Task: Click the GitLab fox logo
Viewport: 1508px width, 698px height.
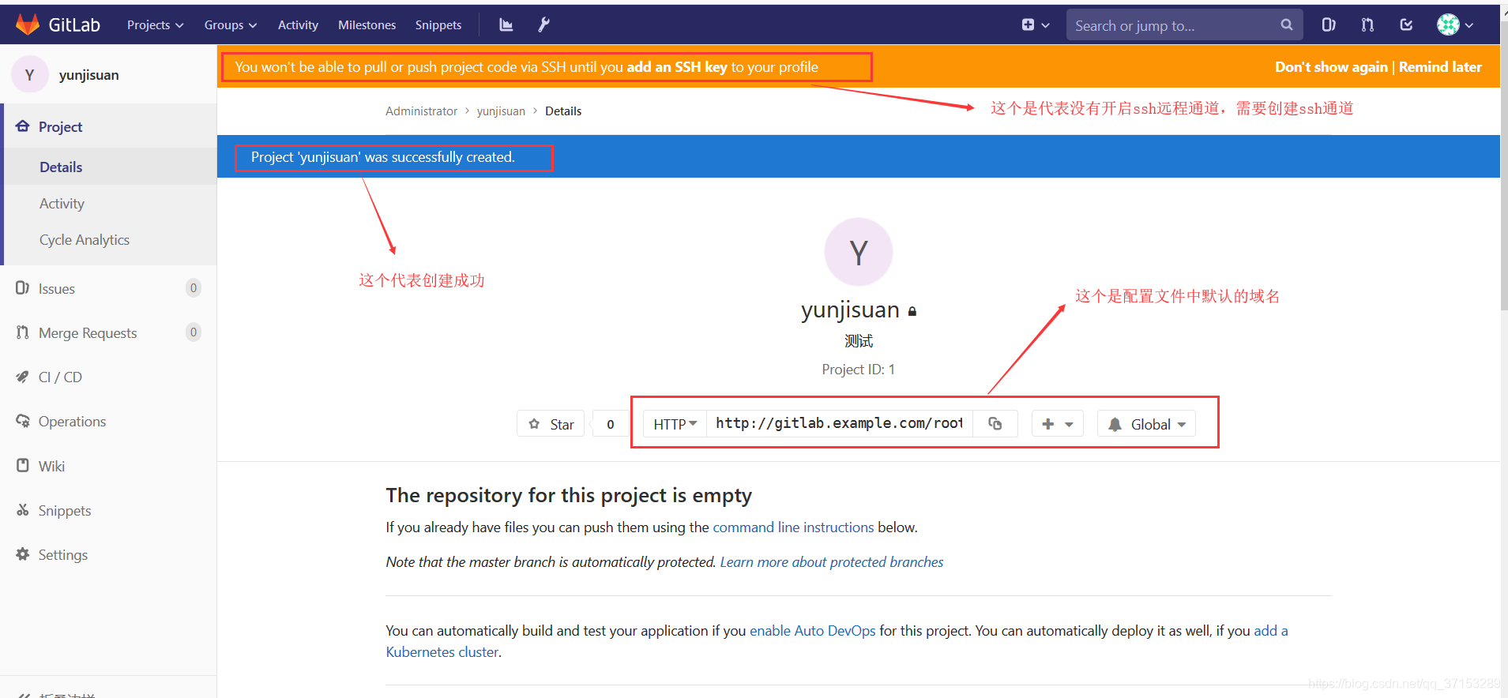Action: tap(28, 24)
